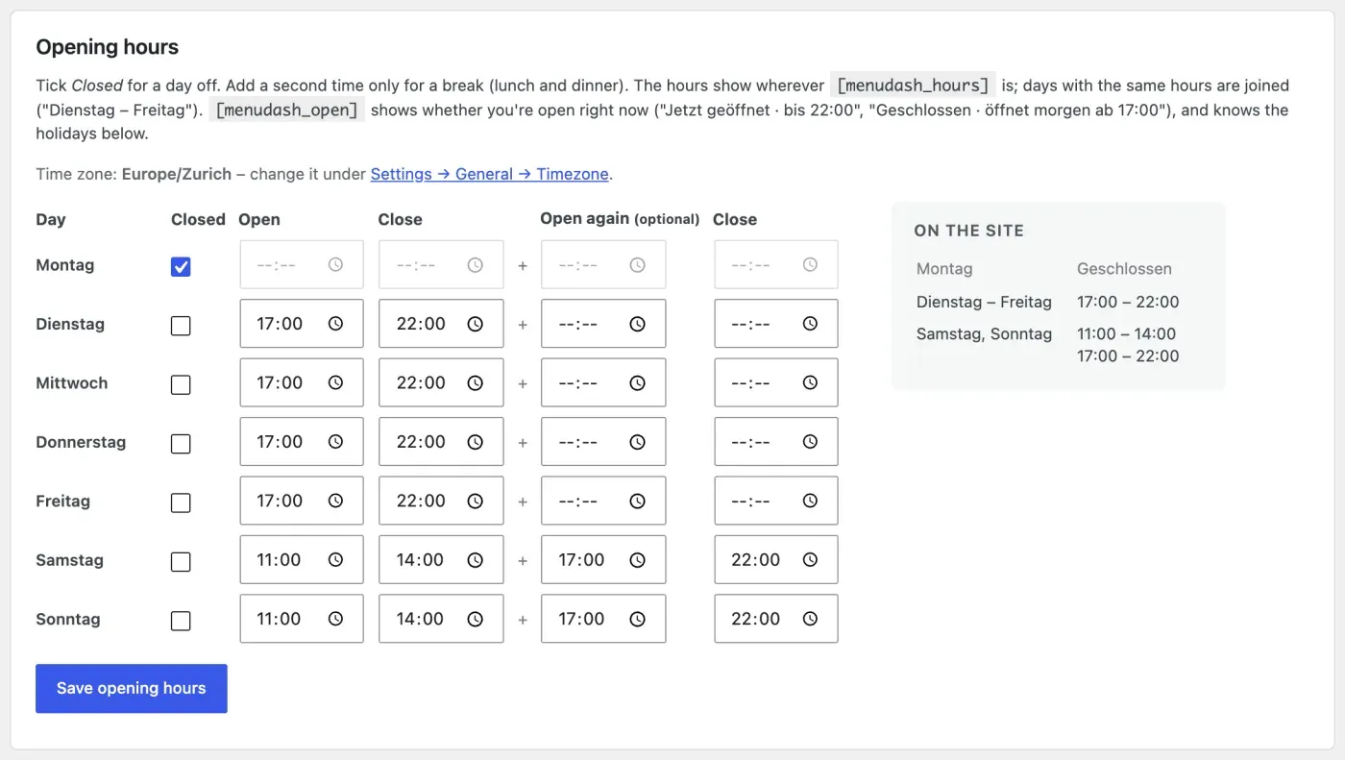The width and height of the screenshot is (1345, 760).
Task: Open the clock picker in Donnerstag's 22:00 Close field
Action: click(x=475, y=442)
